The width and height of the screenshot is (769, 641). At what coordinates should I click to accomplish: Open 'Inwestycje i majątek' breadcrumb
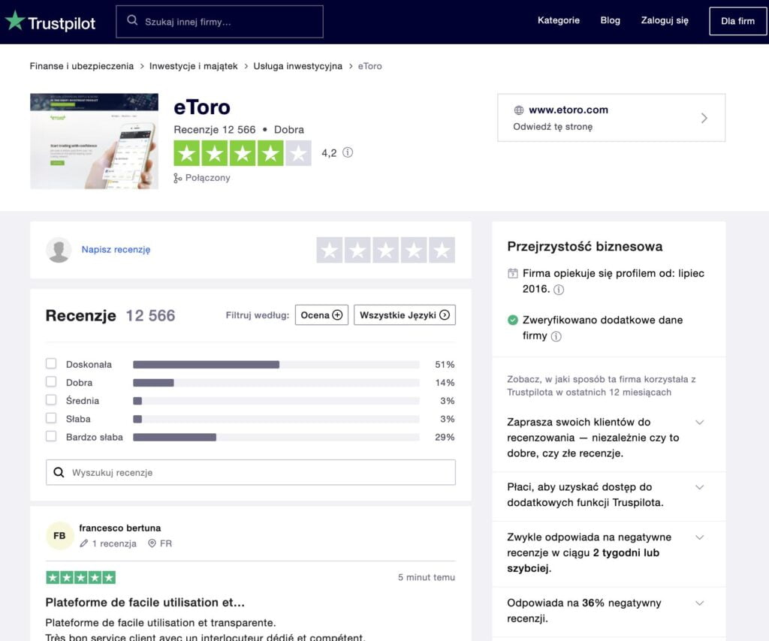coord(193,66)
